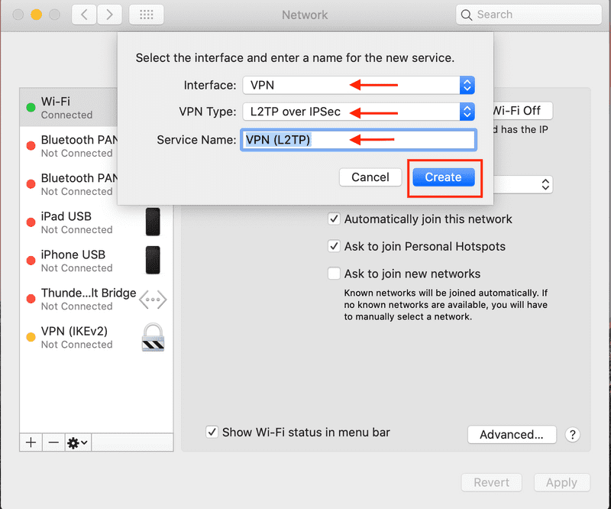Click the Network window title
Image resolution: width=611 pixels, height=509 pixels.
point(305,15)
